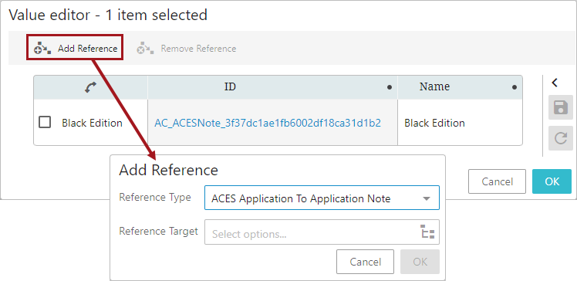Tick the Black Edition row checkbox
The image size is (577, 281).
pos(45,122)
